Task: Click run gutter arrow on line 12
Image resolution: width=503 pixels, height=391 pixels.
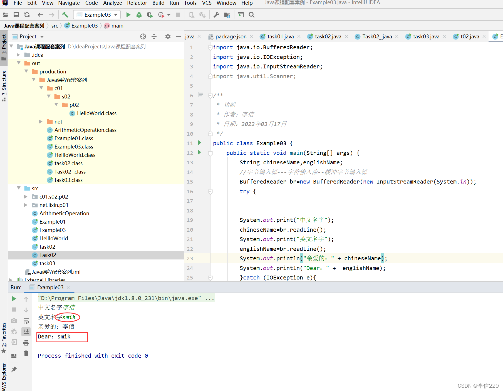Action: pyautogui.click(x=199, y=152)
